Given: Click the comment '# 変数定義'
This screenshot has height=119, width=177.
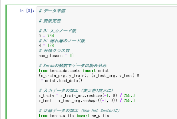Looking at the screenshot, I should [x=50, y=21].
